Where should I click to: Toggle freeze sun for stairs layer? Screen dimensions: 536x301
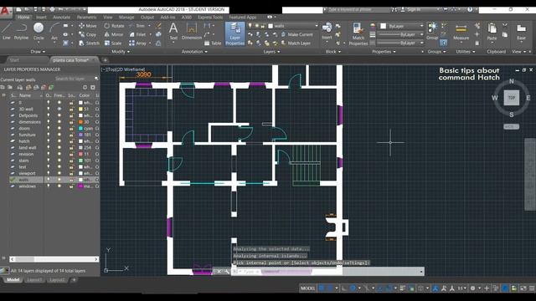[x=59, y=161]
